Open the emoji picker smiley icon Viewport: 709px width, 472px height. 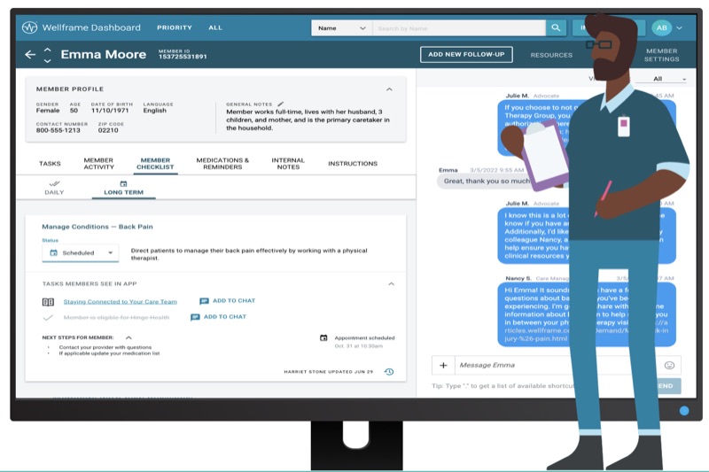click(669, 365)
